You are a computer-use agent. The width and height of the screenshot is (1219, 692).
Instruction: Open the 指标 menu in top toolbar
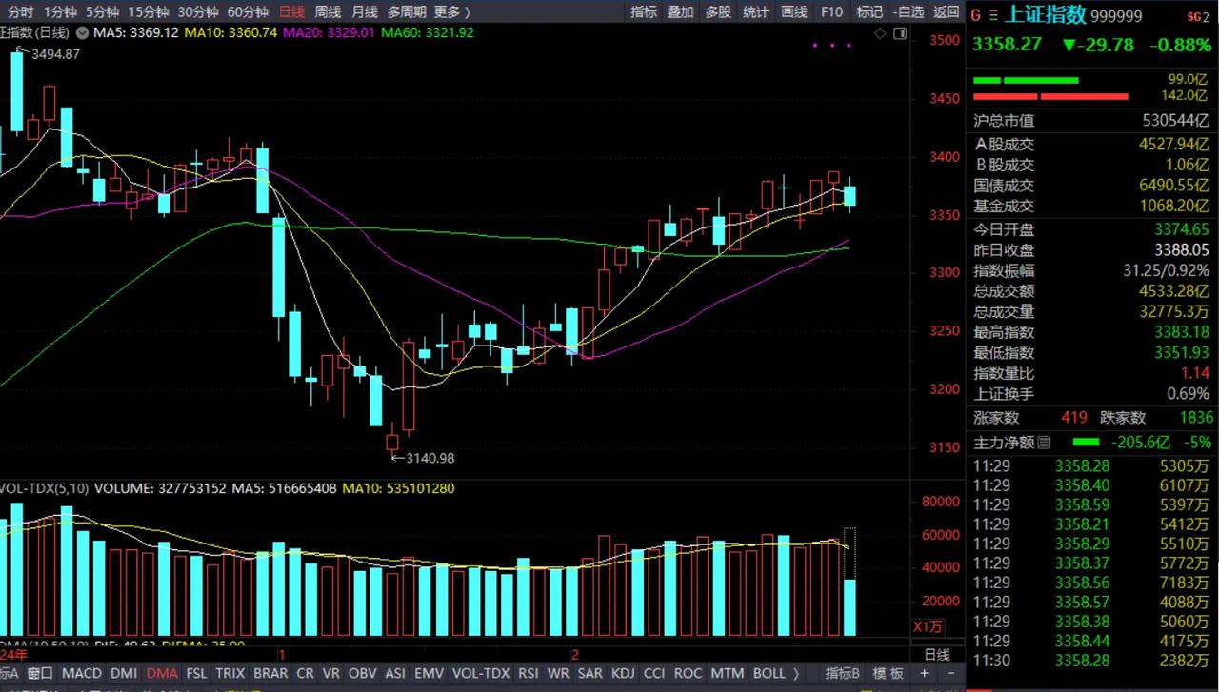(644, 12)
